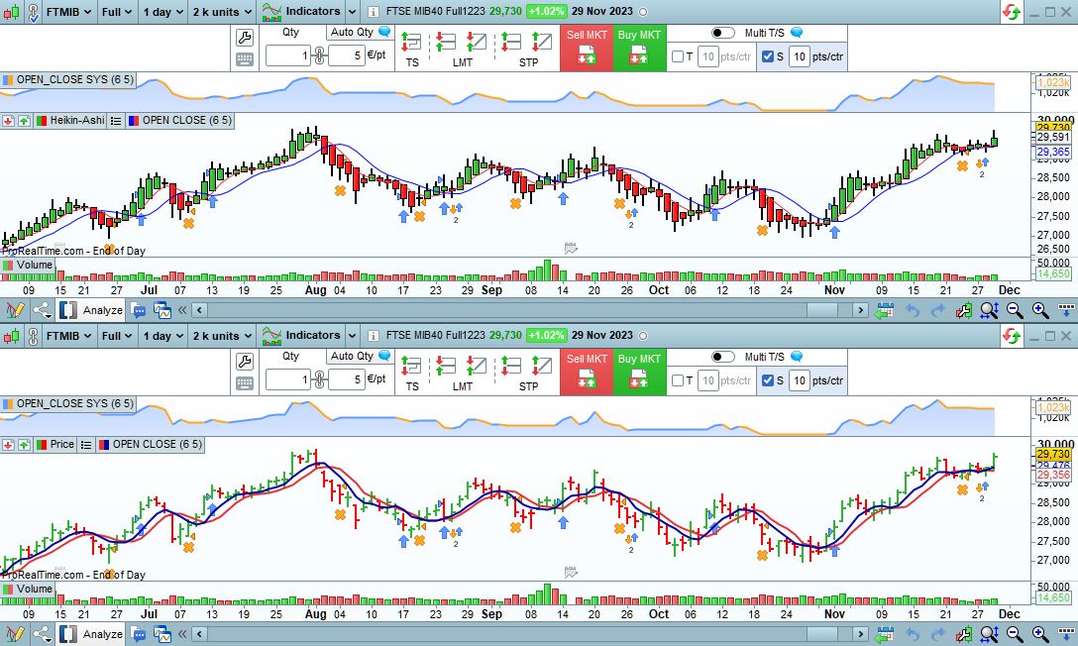Select STP sell order icon in Heikin-Ashi window
The width and height of the screenshot is (1078, 646).
click(x=511, y=43)
